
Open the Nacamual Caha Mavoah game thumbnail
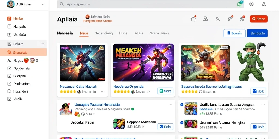point(82,63)
